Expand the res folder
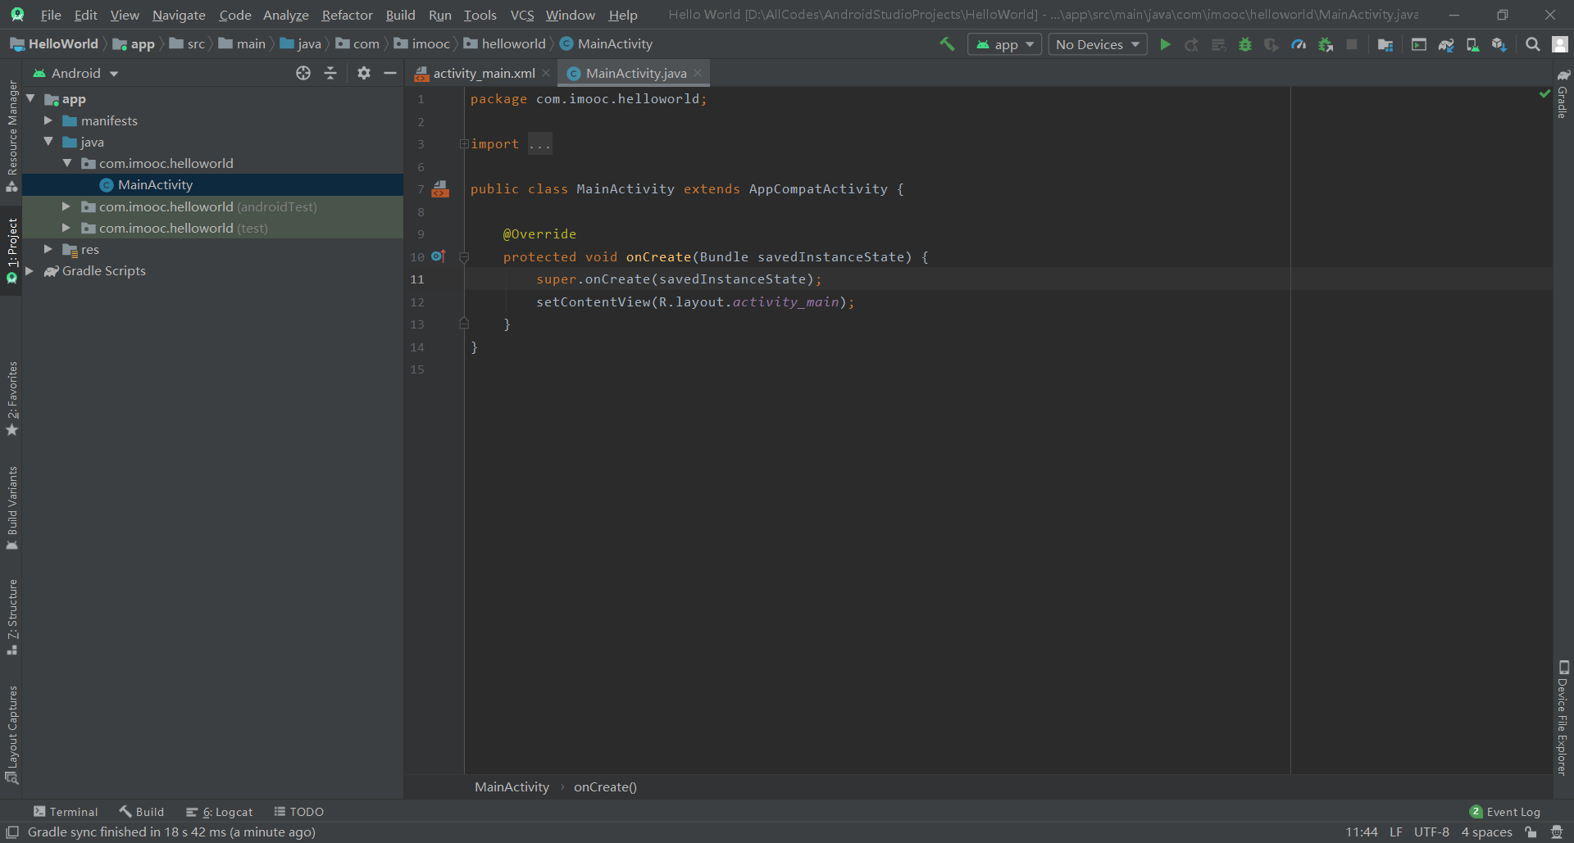 [48, 249]
